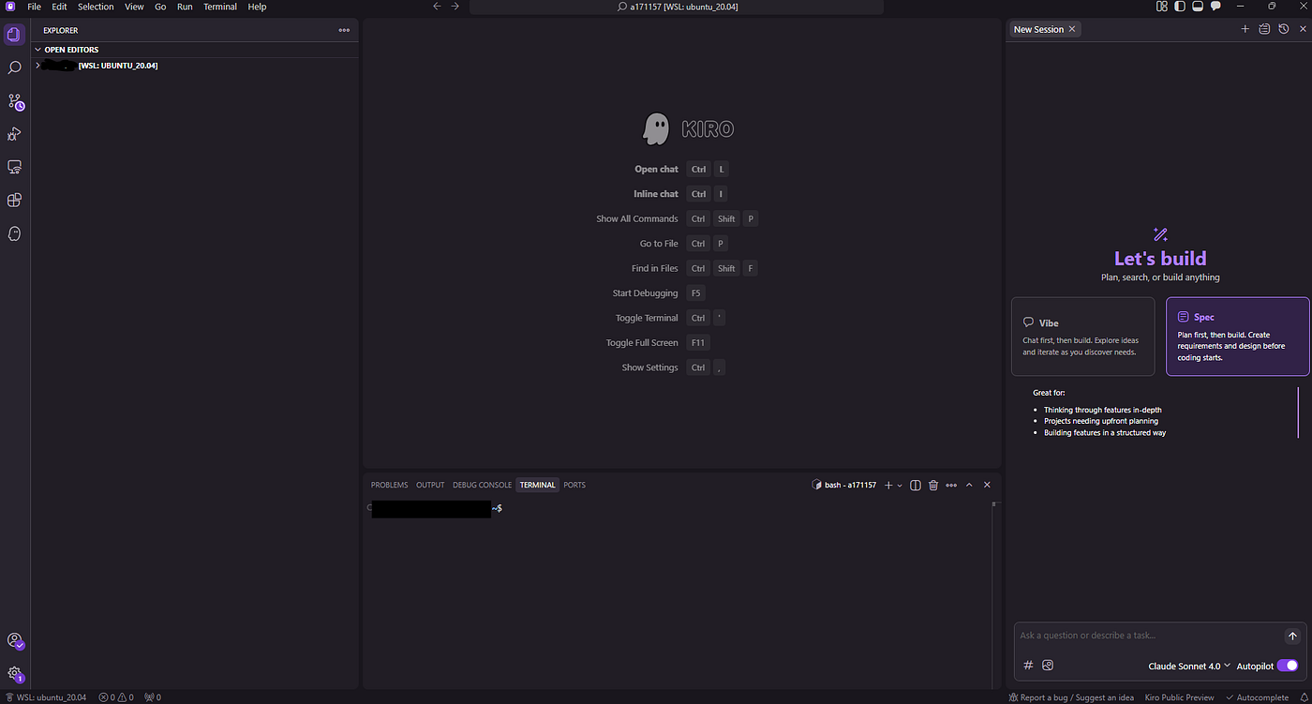Screen dimensions: 1312x704
Task: Open the View menu
Action: (x=134, y=7)
